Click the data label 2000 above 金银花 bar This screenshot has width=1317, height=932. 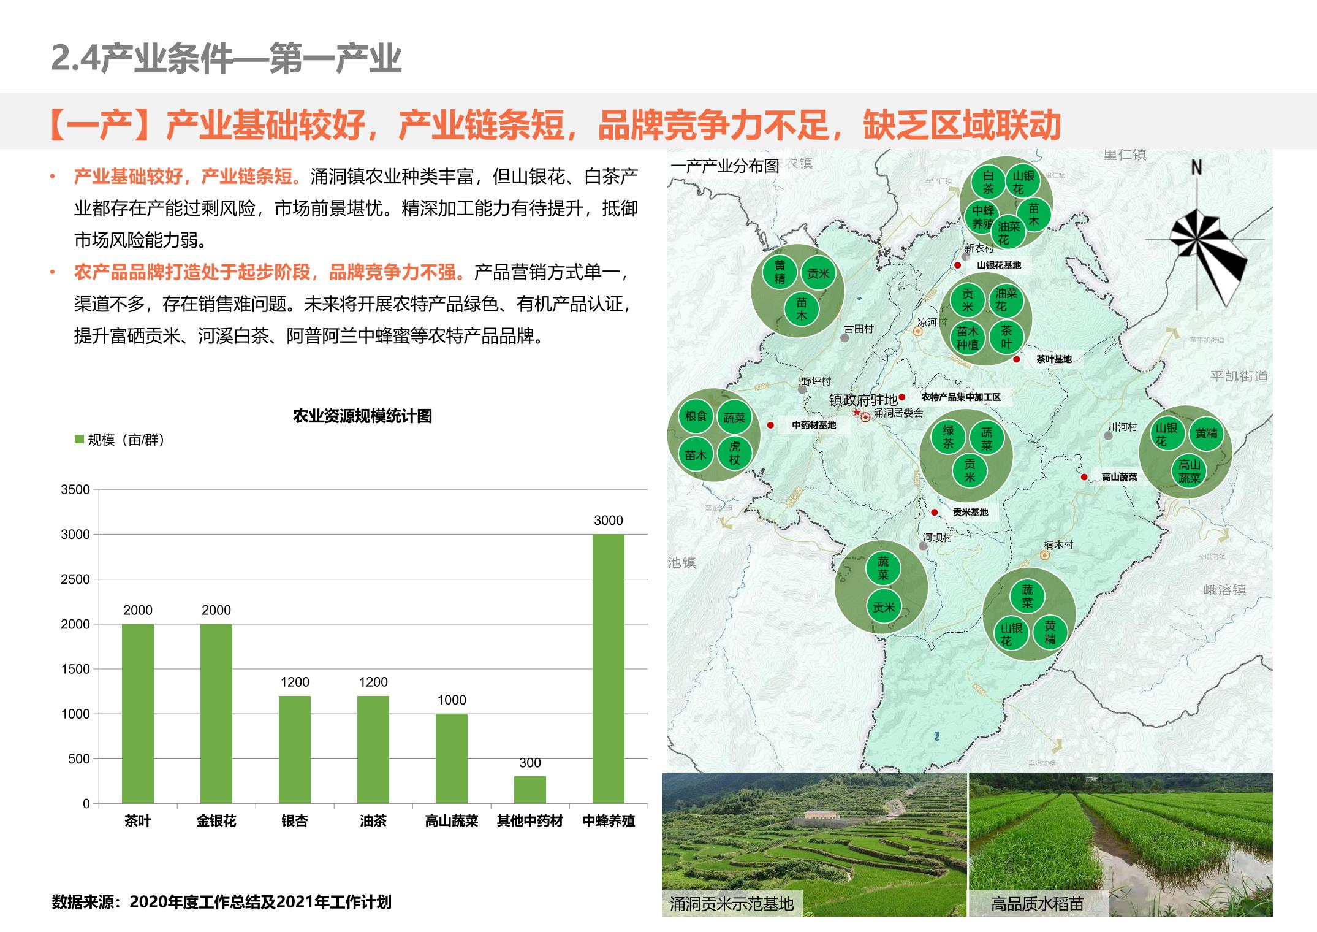click(x=216, y=610)
